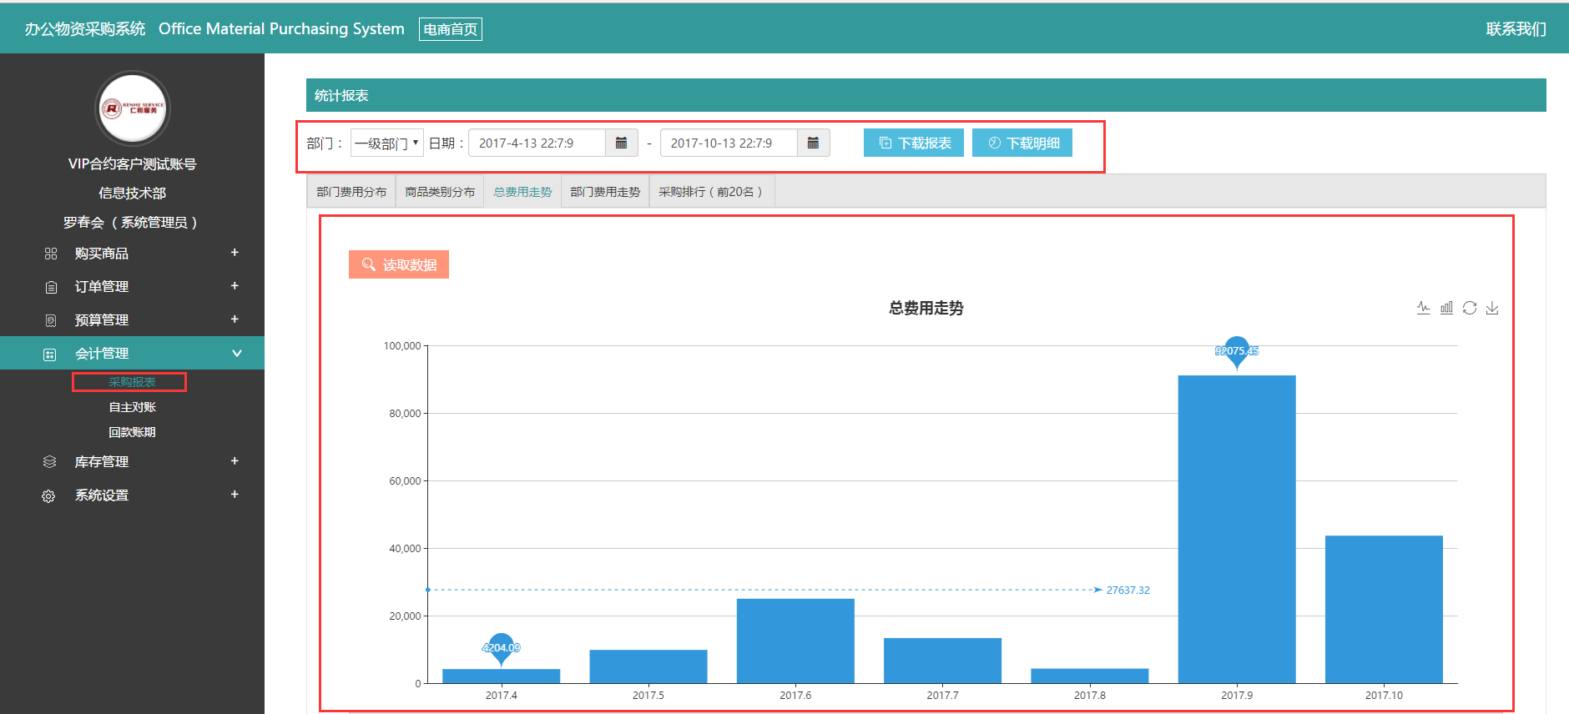Image resolution: width=1569 pixels, height=714 pixels.
Task: Switch to the 部门费用分布 tab
Action: click(x=351, y=192)
